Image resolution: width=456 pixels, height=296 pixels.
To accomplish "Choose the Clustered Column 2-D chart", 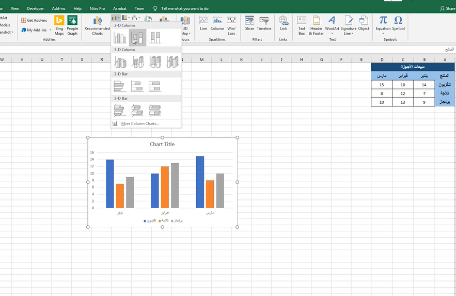I will click(120, 38).
